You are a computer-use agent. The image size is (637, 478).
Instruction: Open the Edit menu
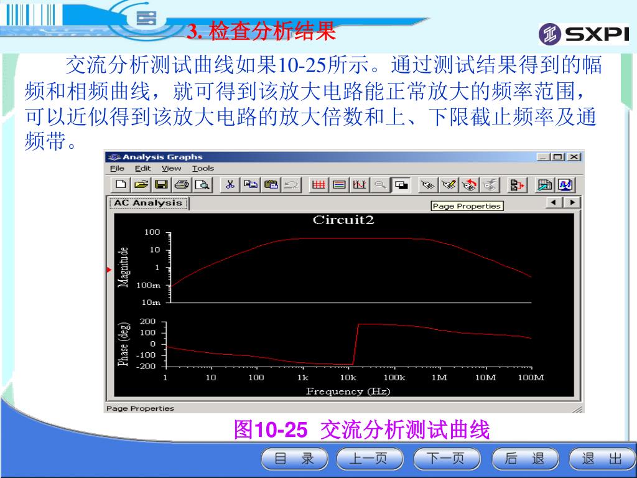pyautogui.click(x=142, y=168)
